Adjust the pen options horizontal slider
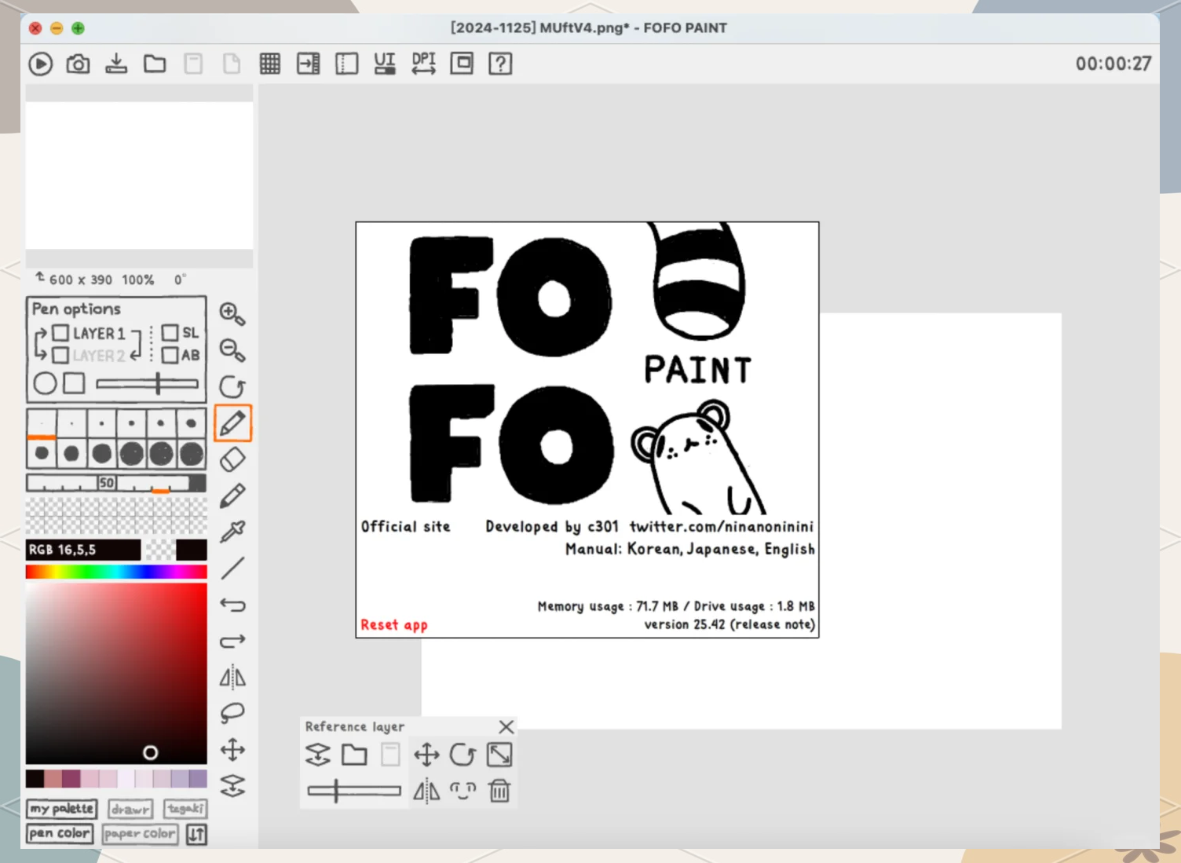Screen dimensions: 1181x863 coord(147,384)
